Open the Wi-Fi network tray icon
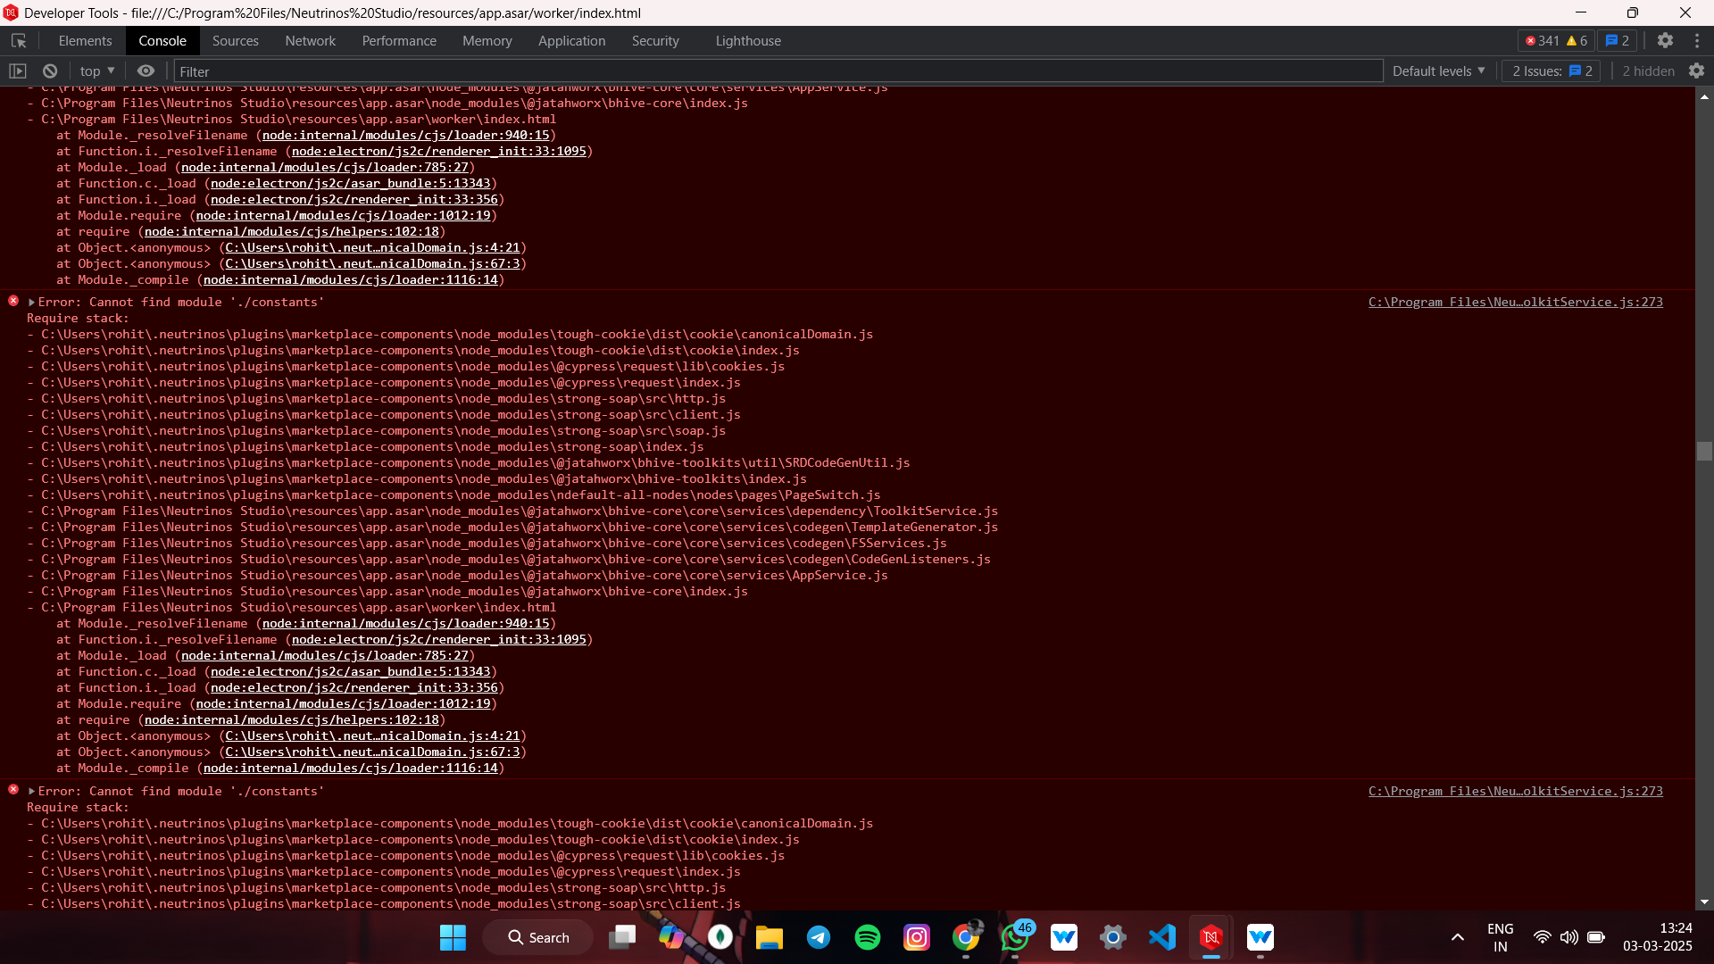The width and height of the screenshot is (1714, 964). (x=1542, y=937)
